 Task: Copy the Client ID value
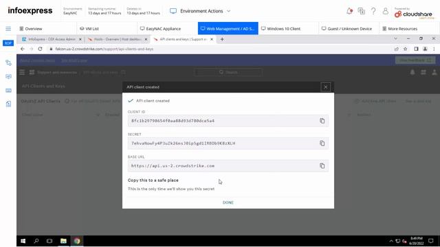tap(322, 121)
